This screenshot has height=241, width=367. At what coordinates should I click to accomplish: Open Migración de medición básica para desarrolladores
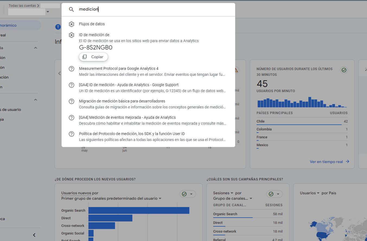tap(148, 104)
